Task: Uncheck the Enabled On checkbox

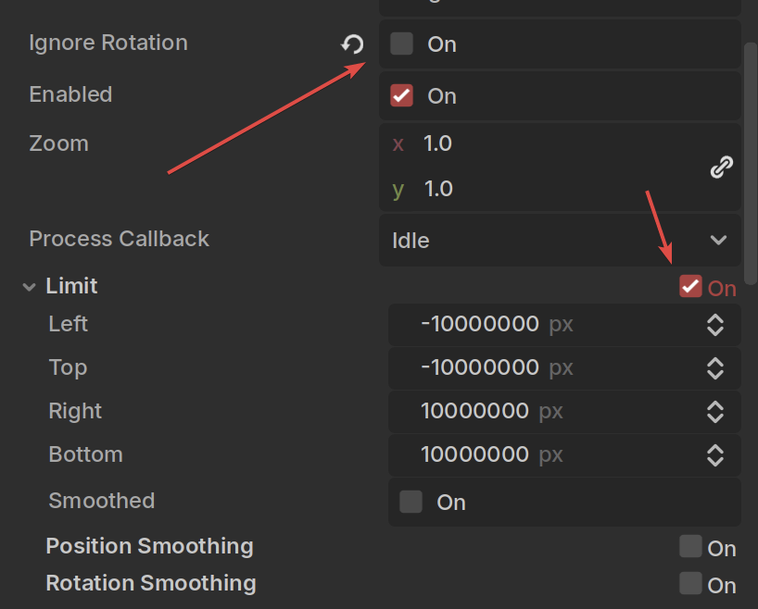Action: [402, 95]
